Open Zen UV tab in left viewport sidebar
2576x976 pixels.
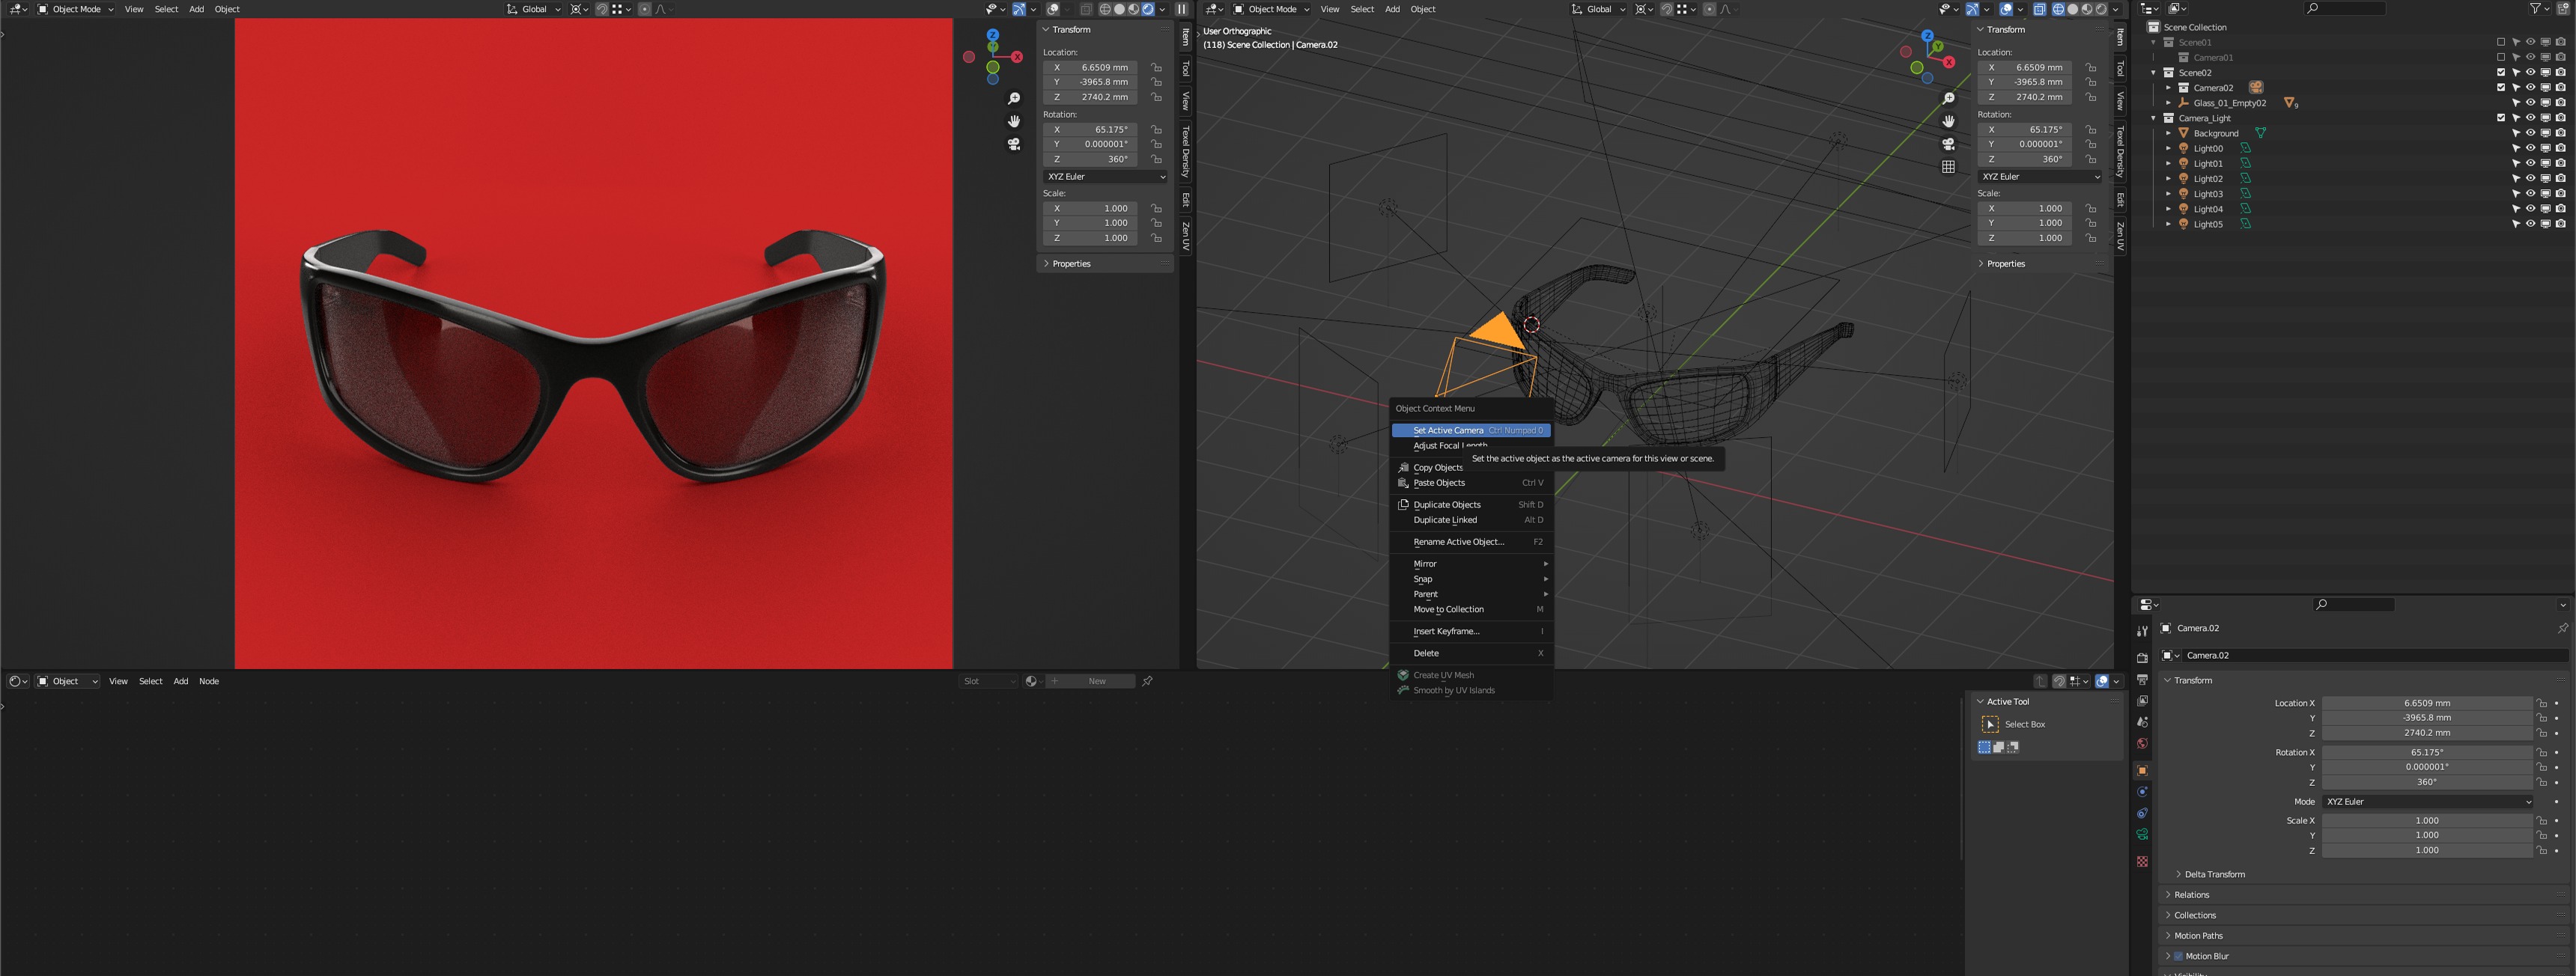click(x=1186, y=237)
